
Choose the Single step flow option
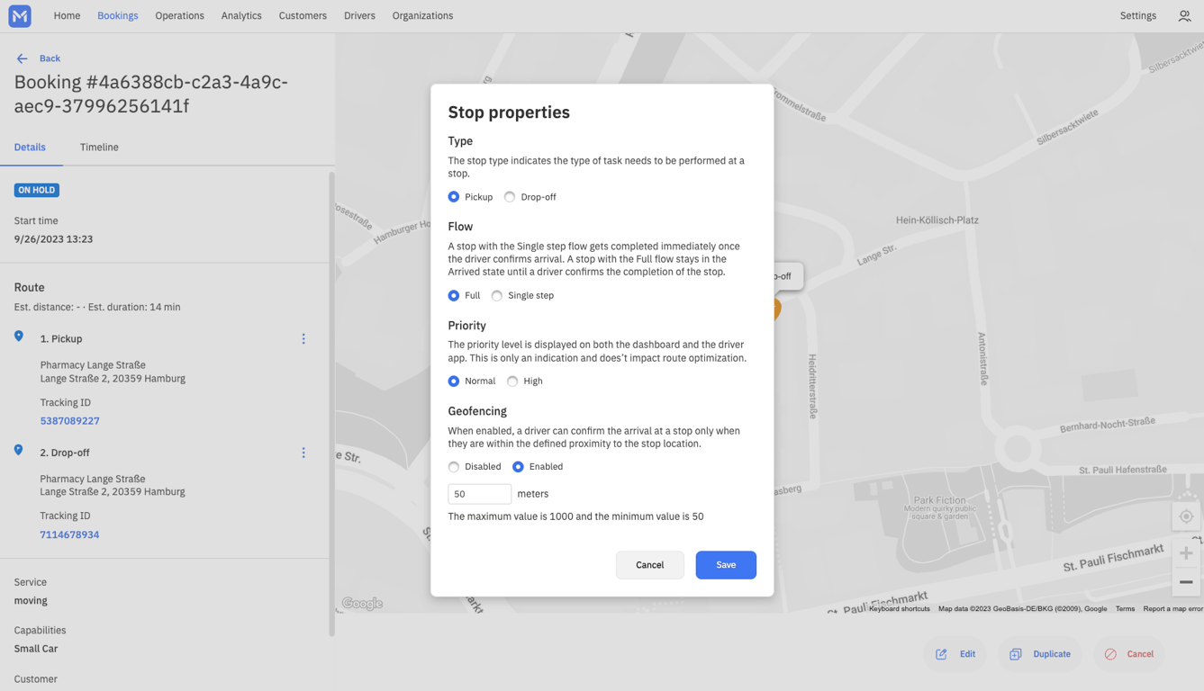click(497, 295)
